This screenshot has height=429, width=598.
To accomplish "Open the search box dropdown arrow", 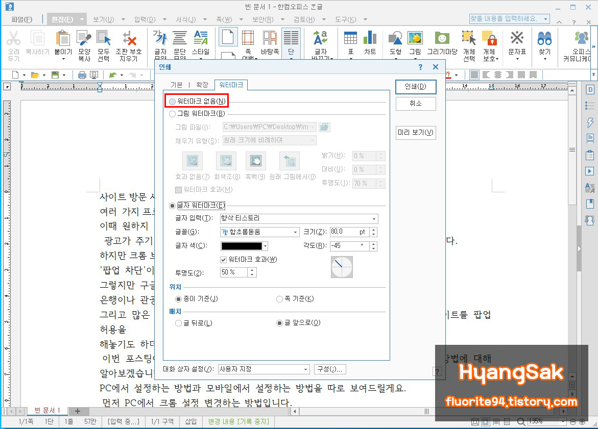I will point(546,19).
